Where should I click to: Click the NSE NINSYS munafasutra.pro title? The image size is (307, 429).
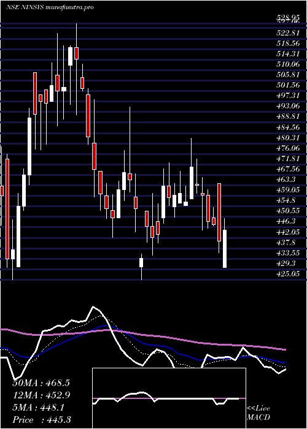pos(50,7)
